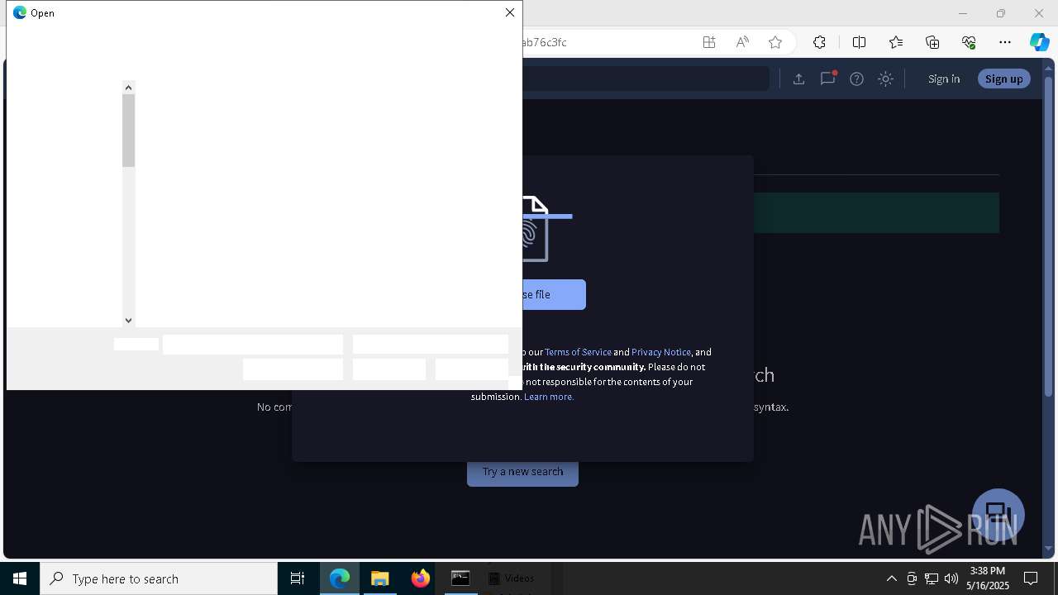This screenshot has width=1058, height=595.
Task: Open the Favorites list
Action: coord(896,42)
